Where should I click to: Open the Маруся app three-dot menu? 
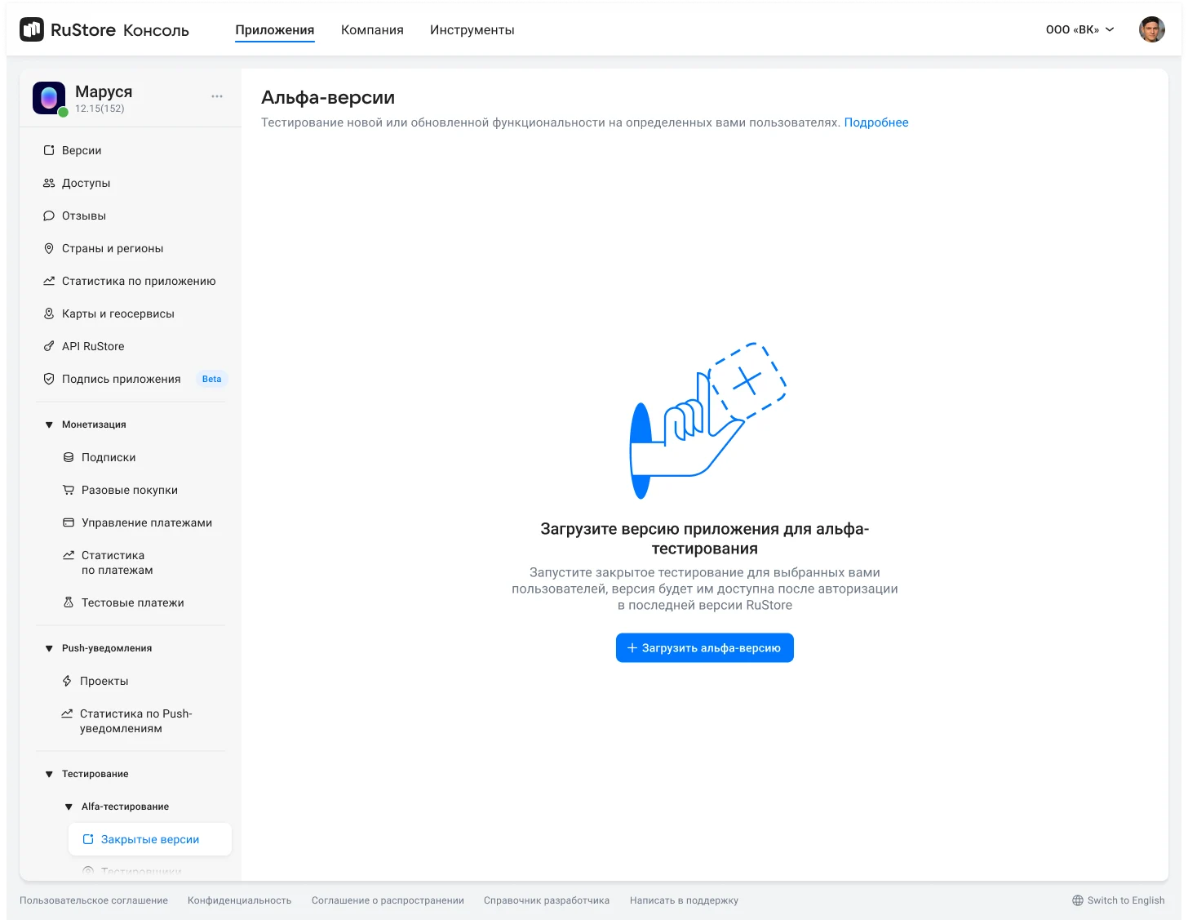pos(217,96)
